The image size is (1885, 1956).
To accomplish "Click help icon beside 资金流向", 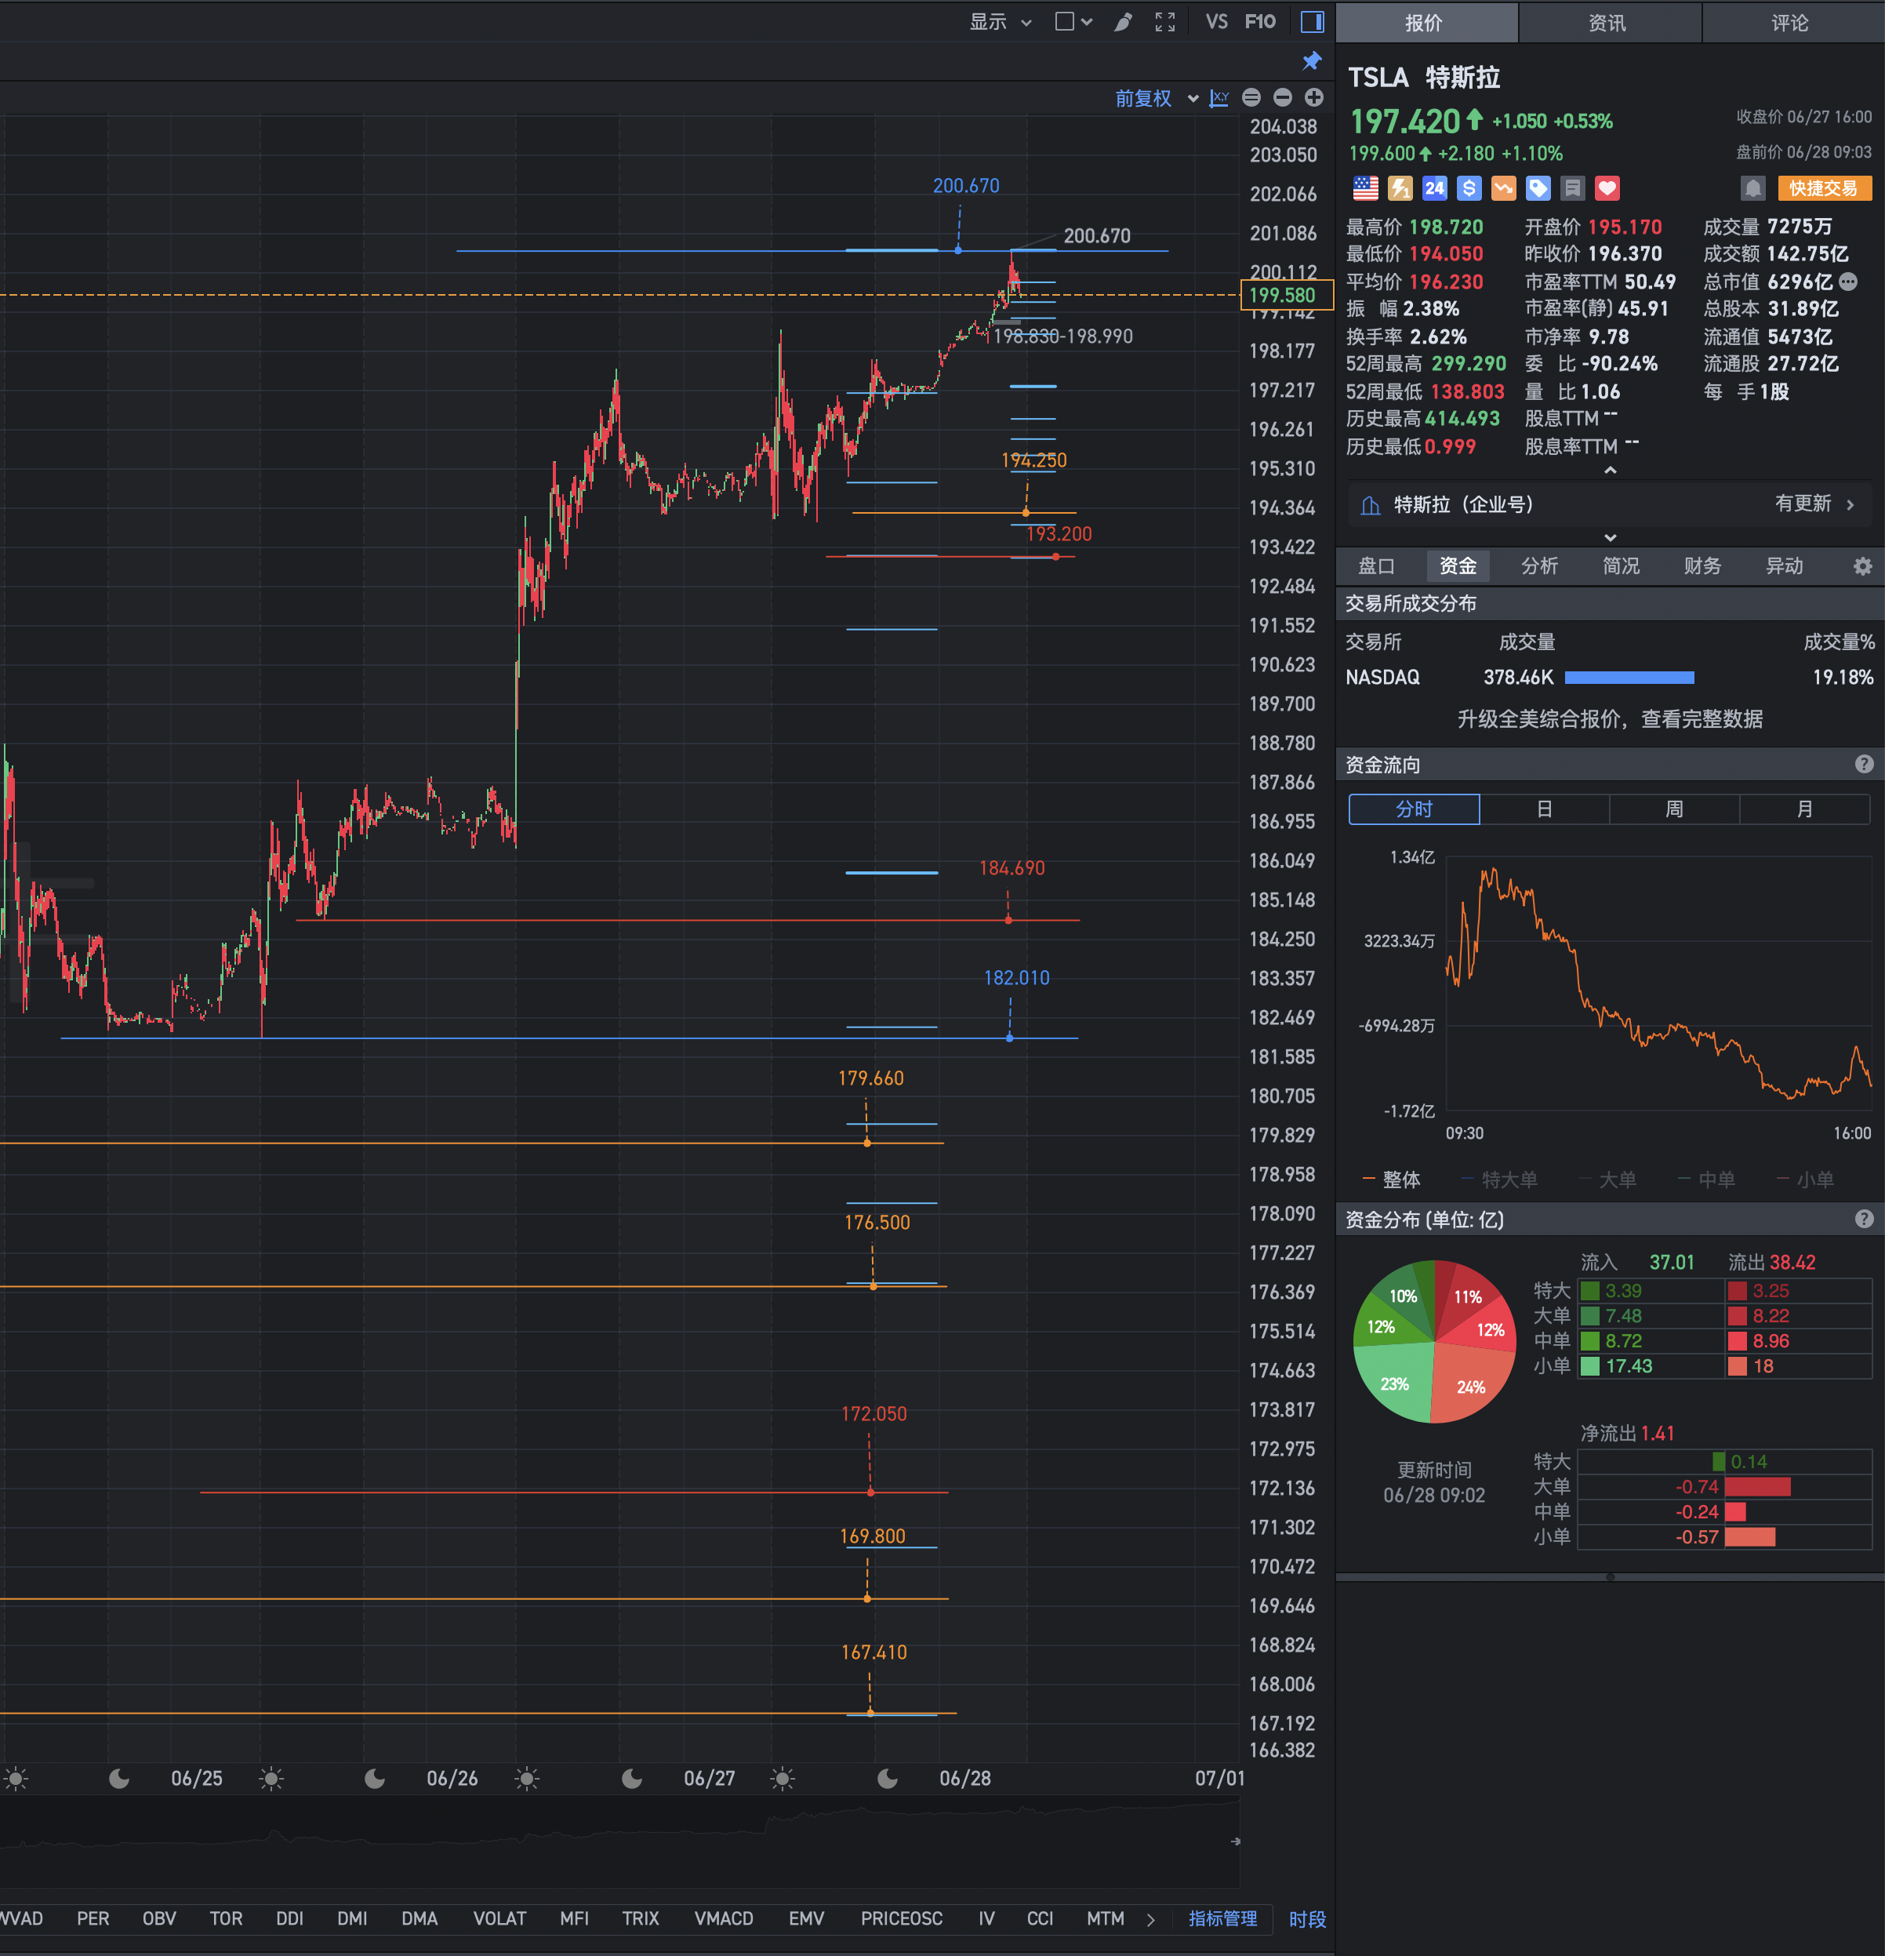I will coord(1863,765).
